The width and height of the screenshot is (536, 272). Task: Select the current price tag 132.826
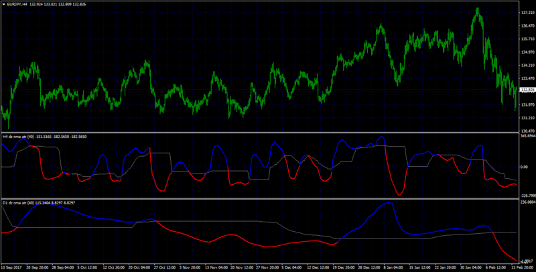pos(528,90)
